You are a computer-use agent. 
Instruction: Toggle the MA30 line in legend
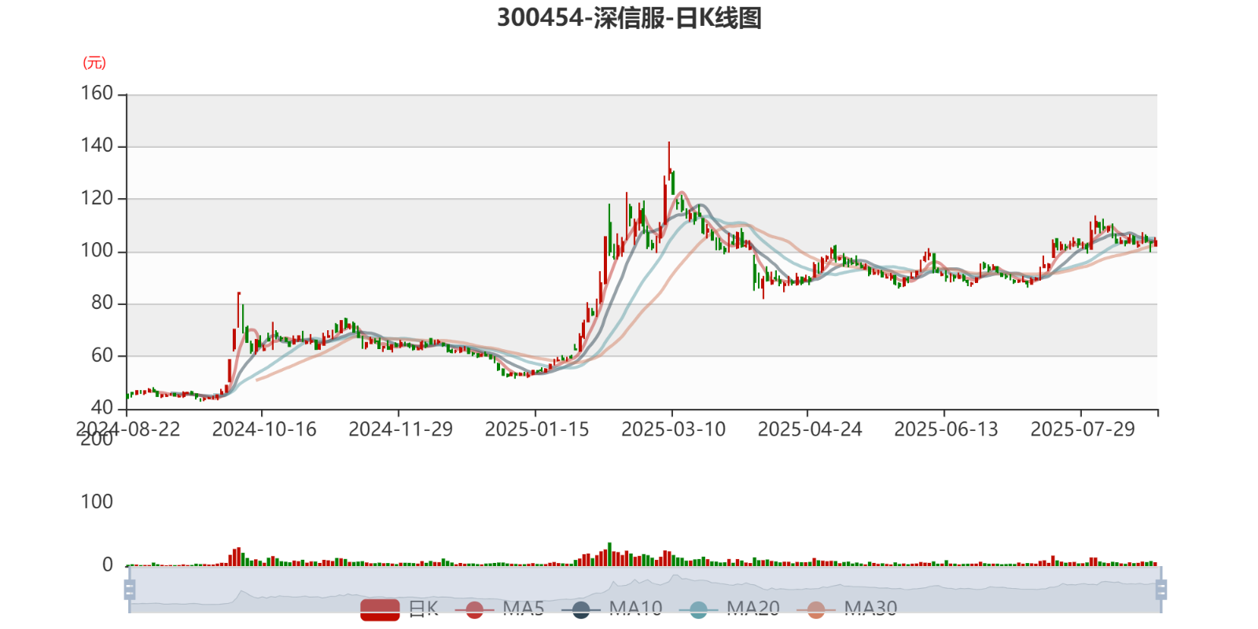(847, 609)
